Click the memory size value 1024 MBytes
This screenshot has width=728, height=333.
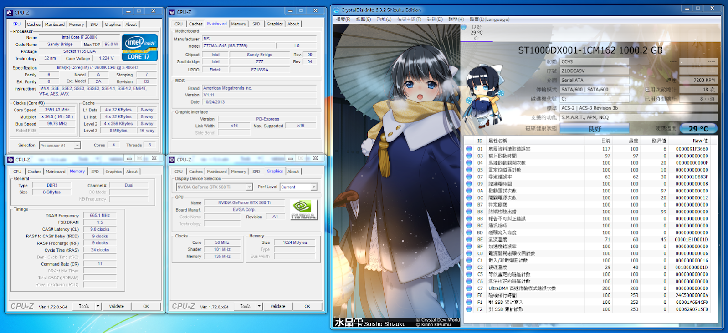[x=295, y=243]
